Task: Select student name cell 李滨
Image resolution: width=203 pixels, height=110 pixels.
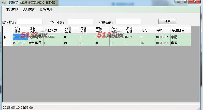Action: [x=181, y=43]
